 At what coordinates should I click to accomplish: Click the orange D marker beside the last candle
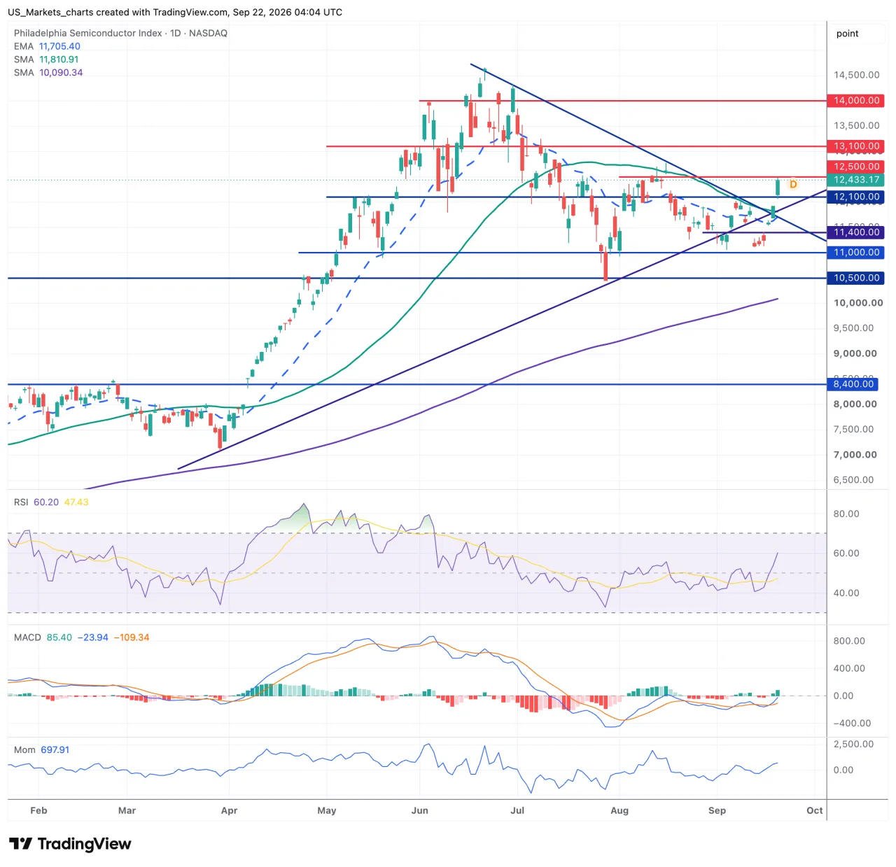point(793,185)
